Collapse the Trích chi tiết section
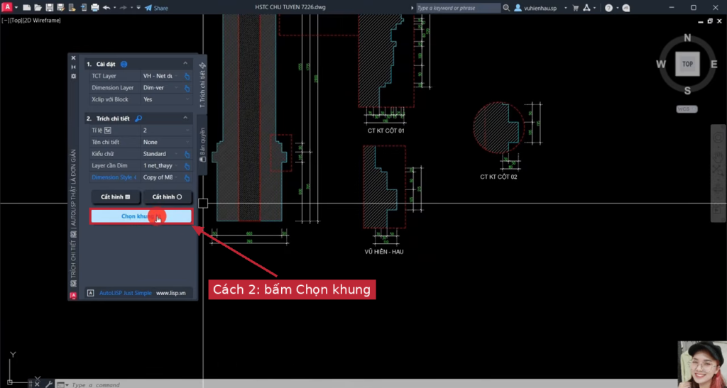 (x=185, y=118)
